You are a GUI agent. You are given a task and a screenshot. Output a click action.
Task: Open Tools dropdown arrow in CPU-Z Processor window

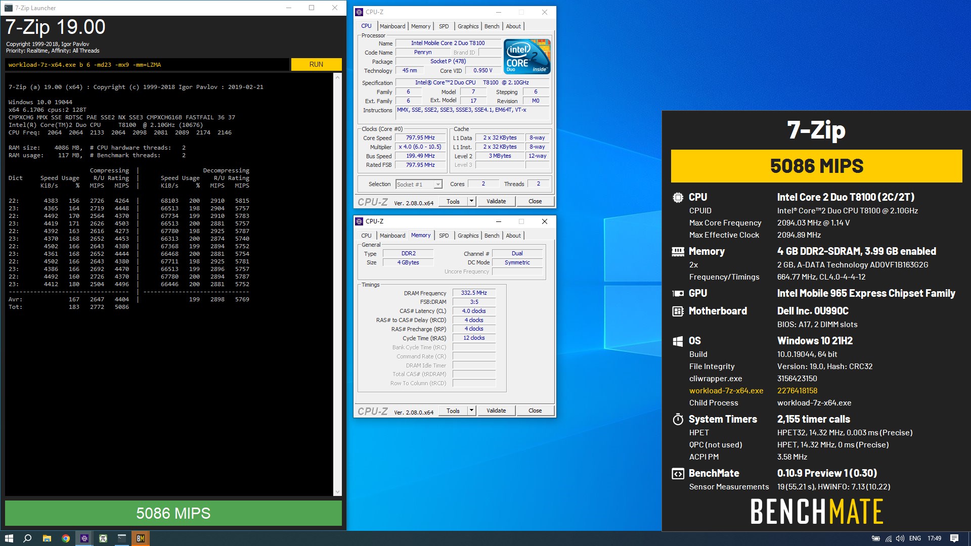472,201
